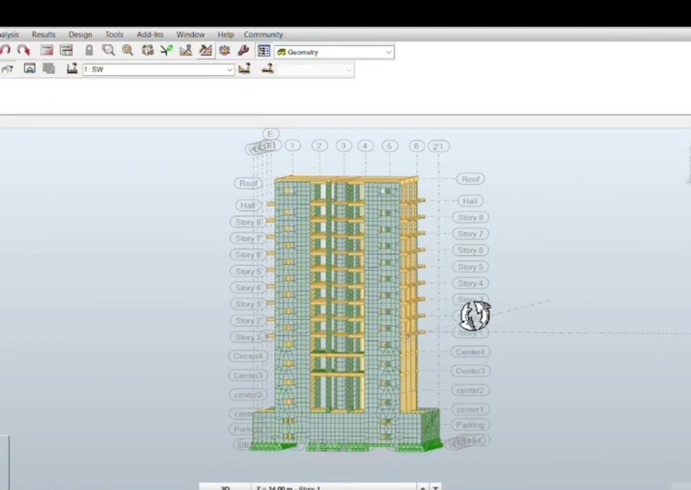Open the calculation gear icon
The image size is (691, 490).
pyautogui.click(x=225, y=50)
